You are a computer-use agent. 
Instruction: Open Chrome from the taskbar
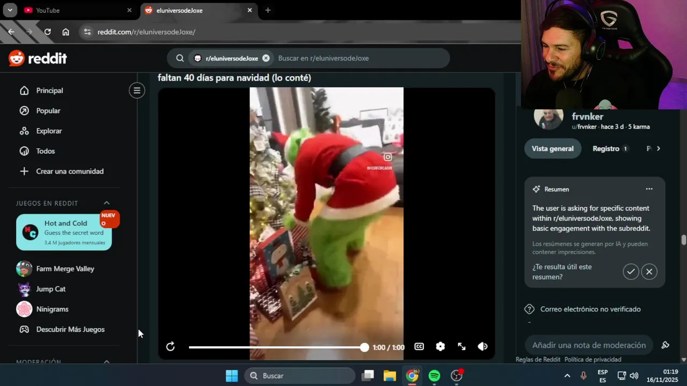412,376
